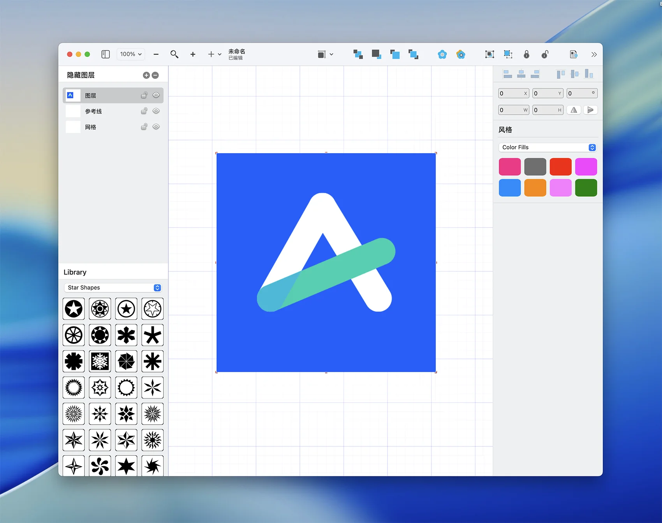The width and height of the screenshot is (662, 523).
Task: Click the blue flower effect icon
Action: coord(442,54)
